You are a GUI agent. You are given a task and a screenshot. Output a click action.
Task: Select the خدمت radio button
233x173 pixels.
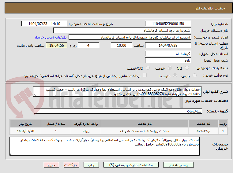[170, 68]
